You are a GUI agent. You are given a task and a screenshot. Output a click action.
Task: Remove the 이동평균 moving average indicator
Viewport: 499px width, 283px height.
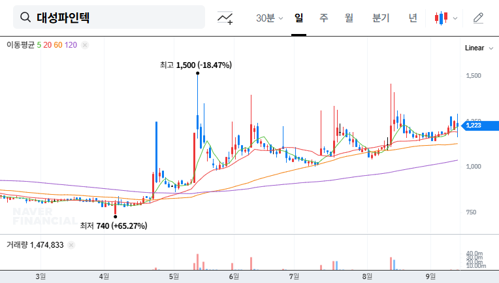tap(85, 45)
